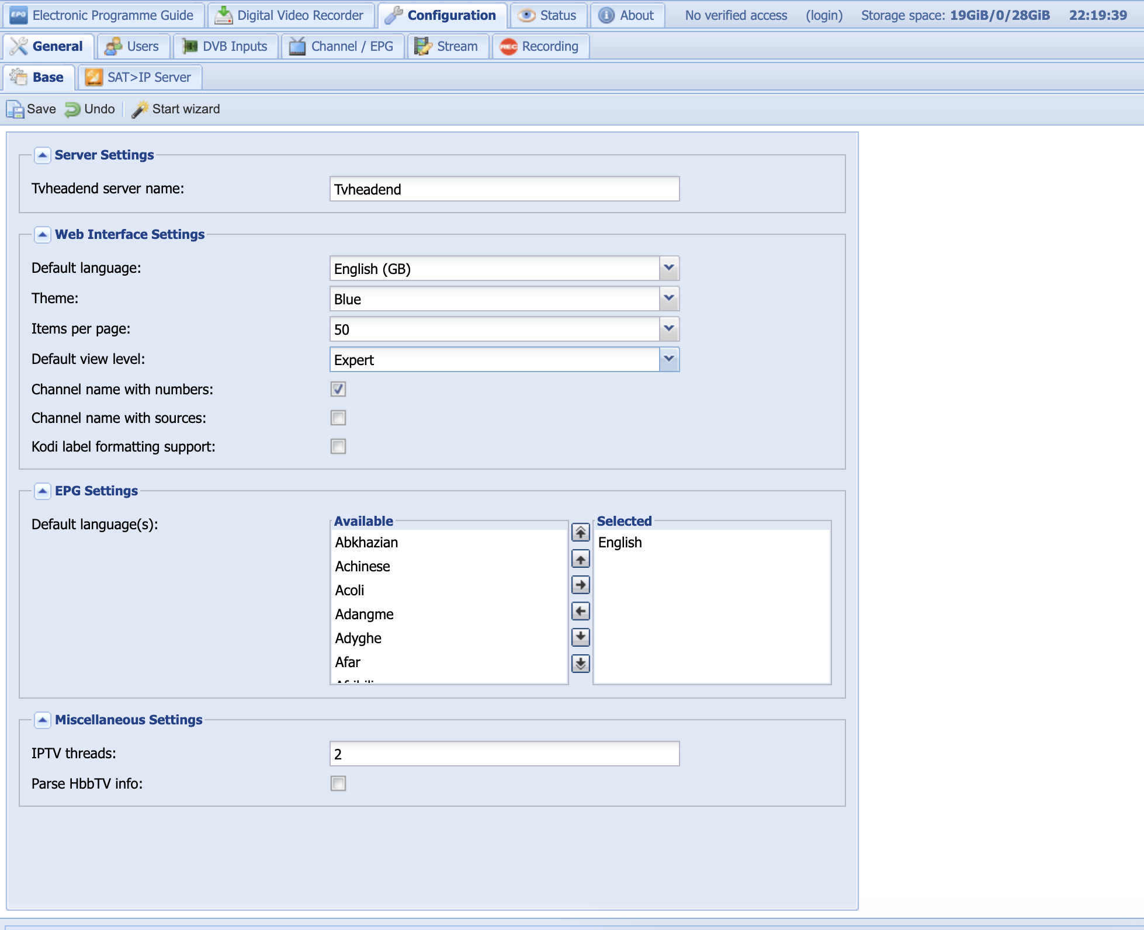Switch to SAT>IP Server tab
Screen dimensions: 1144x930
tap(140, 77)
